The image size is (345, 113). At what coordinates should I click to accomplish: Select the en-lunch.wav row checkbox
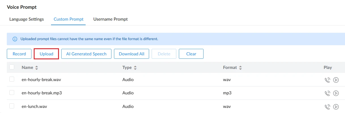[12, 106]
